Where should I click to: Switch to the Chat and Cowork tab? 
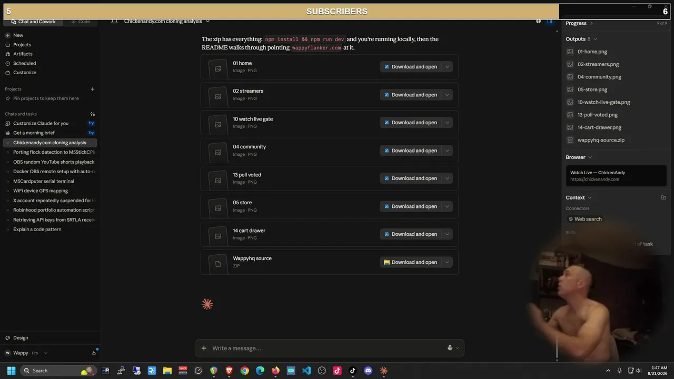[x=33, y=22]
